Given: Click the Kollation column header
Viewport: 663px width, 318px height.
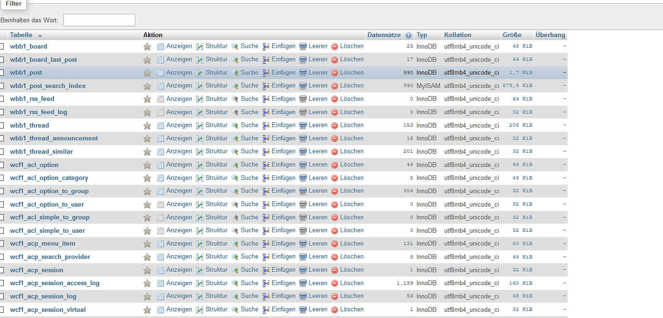Looking at the screenshot, I should pyautogui.click(x=457, y=35).
